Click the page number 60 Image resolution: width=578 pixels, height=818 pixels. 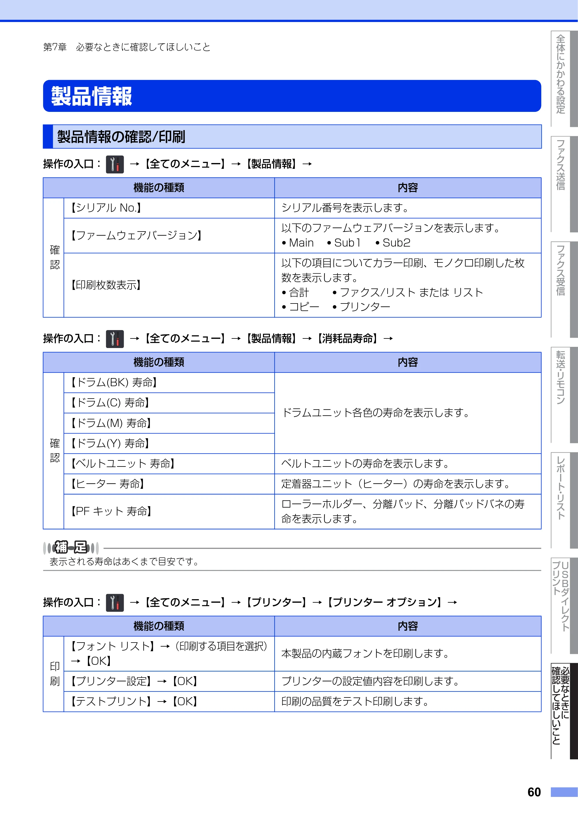coord(534,792)
